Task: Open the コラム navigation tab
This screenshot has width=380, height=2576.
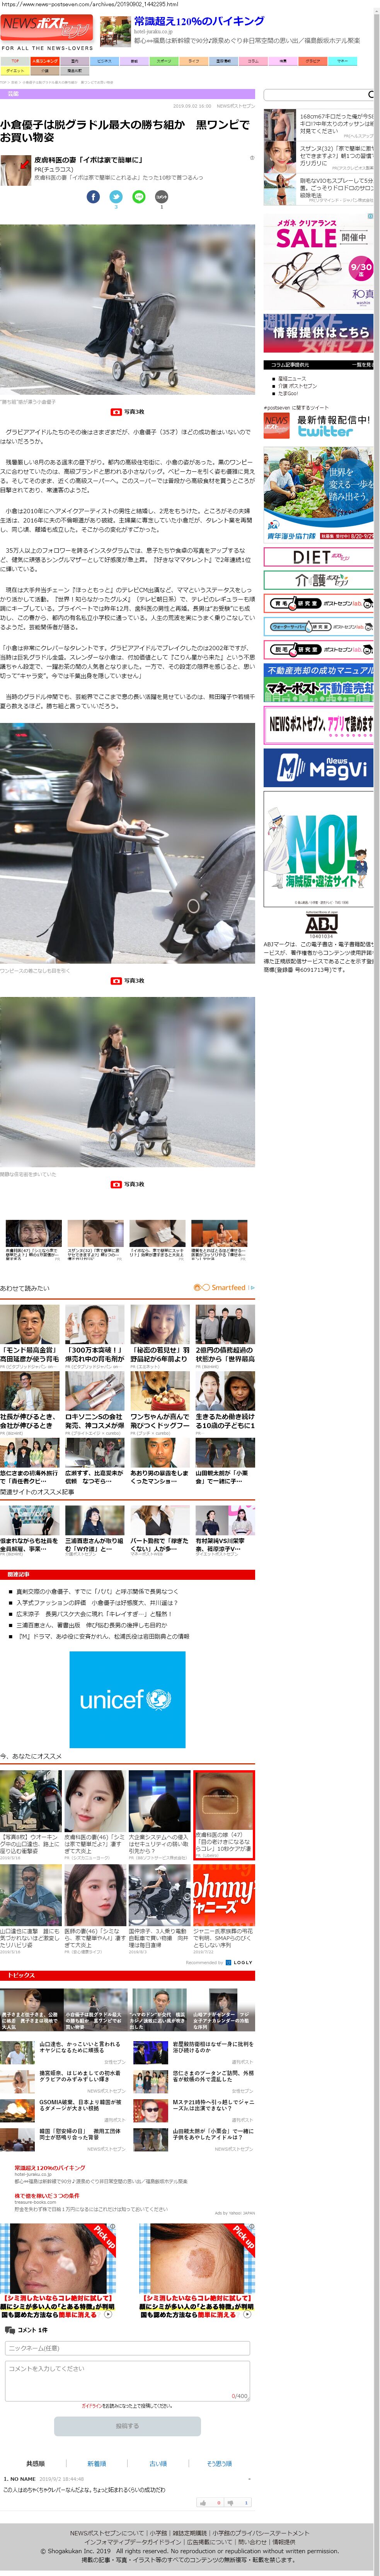Action: [x=253, y=61]
